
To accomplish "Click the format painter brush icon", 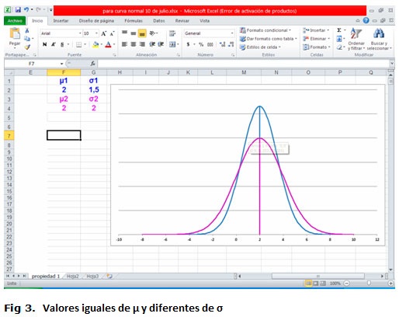I will (x=27, y=47).
